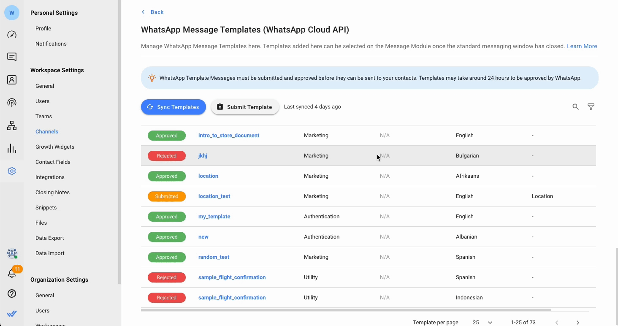Image resolution: width=618 pixels, height=326 pixels.
Task: Open the Reports bar chart icon
Action: click(x=12, y=148)
